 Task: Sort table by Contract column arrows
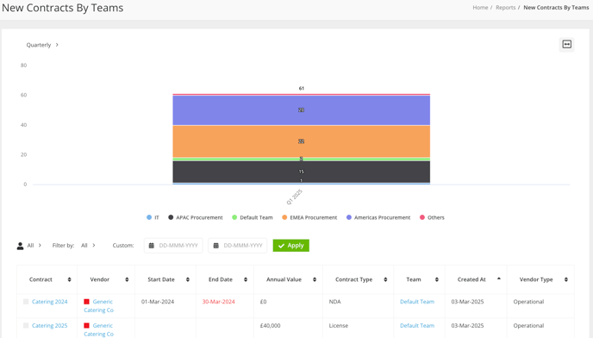(69, 279)
